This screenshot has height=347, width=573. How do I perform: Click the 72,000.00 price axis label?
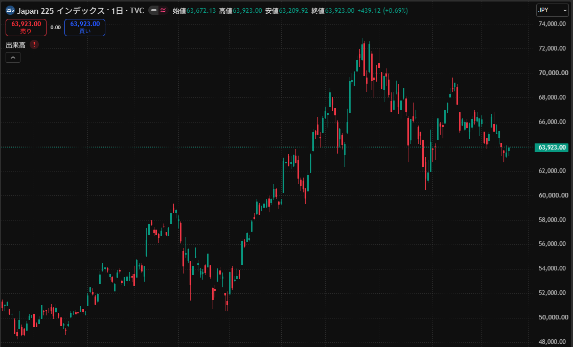(x=552, y=48)
